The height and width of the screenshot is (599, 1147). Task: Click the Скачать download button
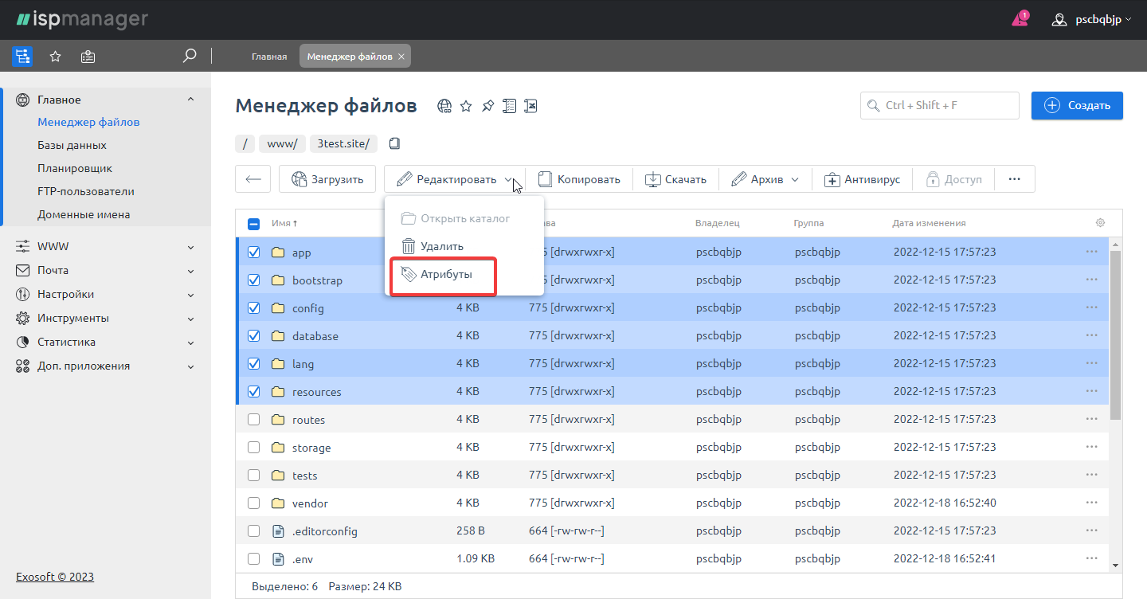(x=676, y=179)
